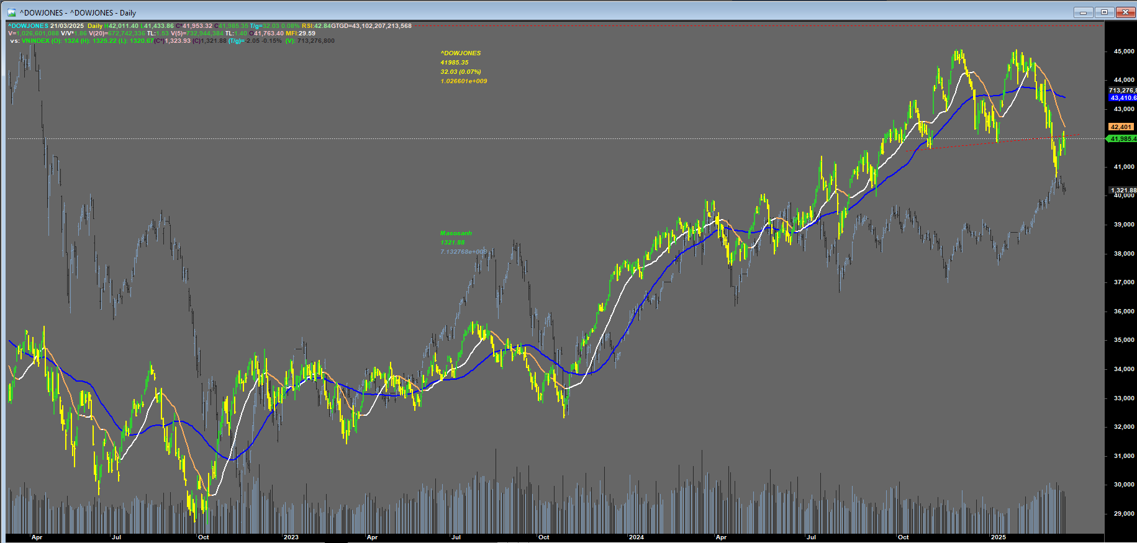Click the 31,000 price axis label
Image resolution: width=1137 pixels, height=543 pixels.
(1124, 456)
